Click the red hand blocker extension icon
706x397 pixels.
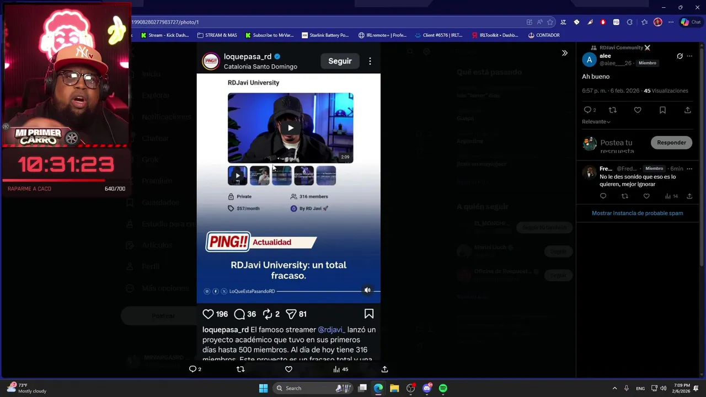pyautogui.click(x=603, y=22)
